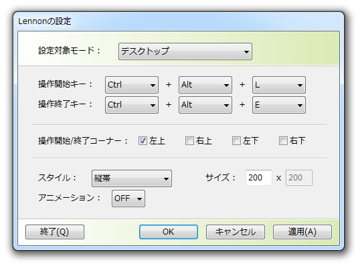Image resolution: width=360 pixels, height=266 pixels.
Task: Click the アニメーション label
Action: tap(70, 198)
